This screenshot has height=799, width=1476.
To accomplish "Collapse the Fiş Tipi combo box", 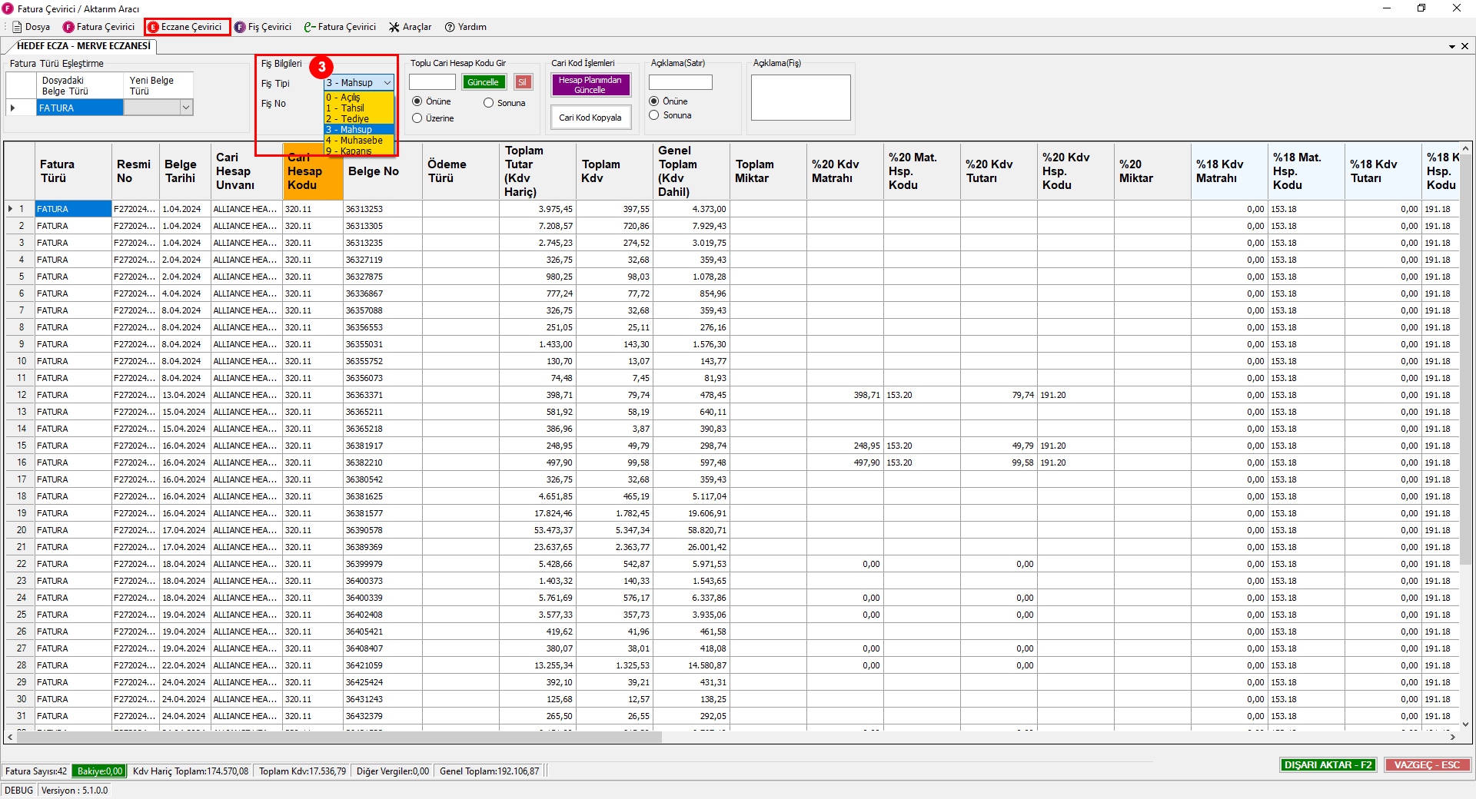I will coord(387,83).
